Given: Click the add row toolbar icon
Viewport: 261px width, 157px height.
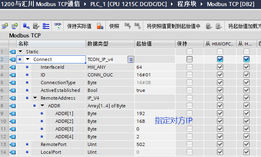Looking at the screenshot, I should pos(15,26).
